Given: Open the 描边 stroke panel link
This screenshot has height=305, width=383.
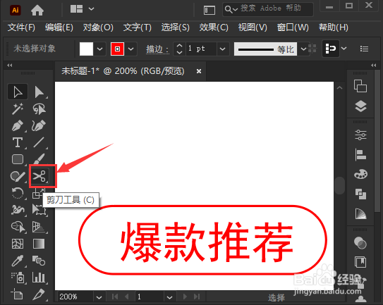Looking at the screenshot, I should (157, 49).
